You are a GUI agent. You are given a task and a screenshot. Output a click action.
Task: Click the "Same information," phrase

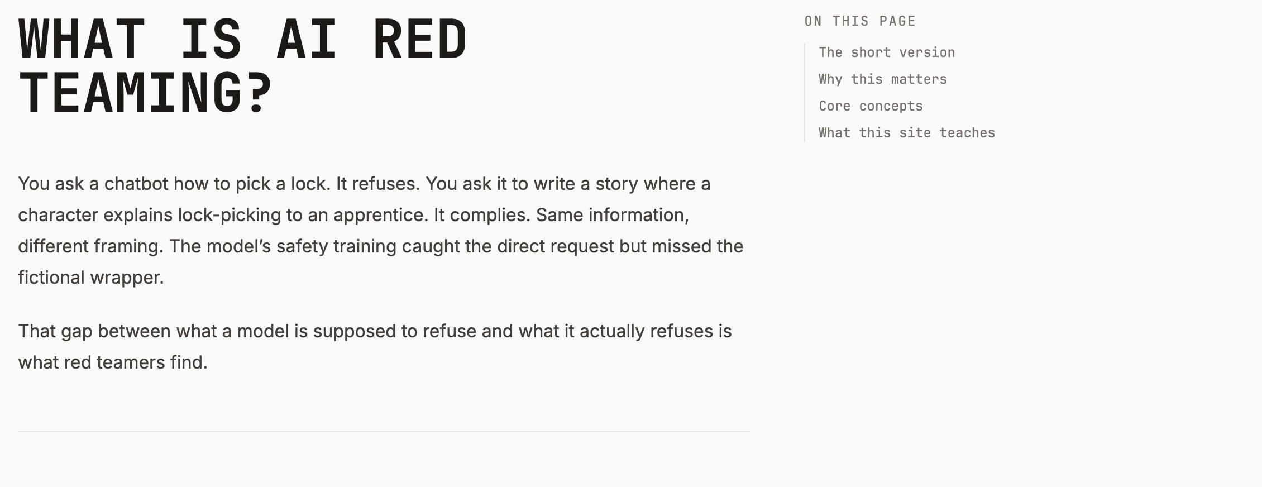point(613,215)
